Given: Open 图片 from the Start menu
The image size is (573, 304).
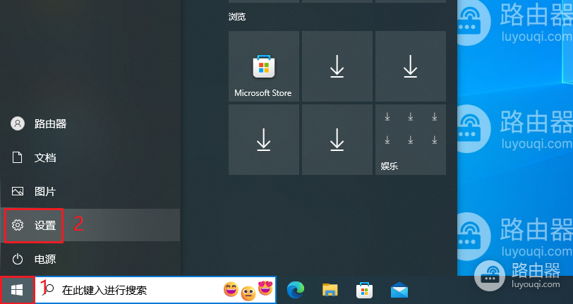Looking at the screenshot, I should click(90, 191).
